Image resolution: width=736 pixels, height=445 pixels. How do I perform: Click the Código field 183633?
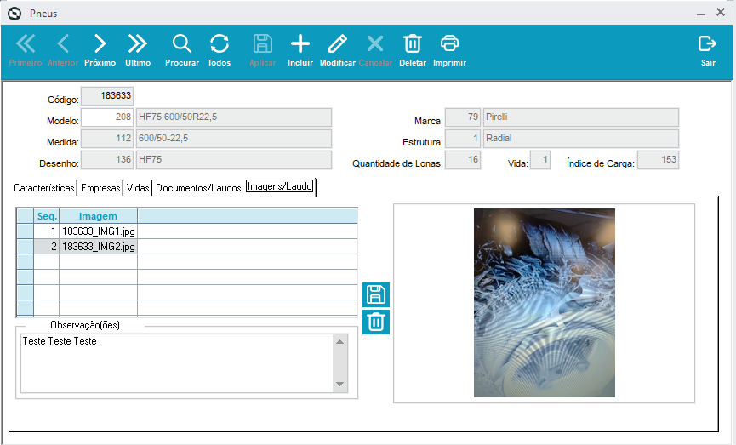click(x=107, y=96)
